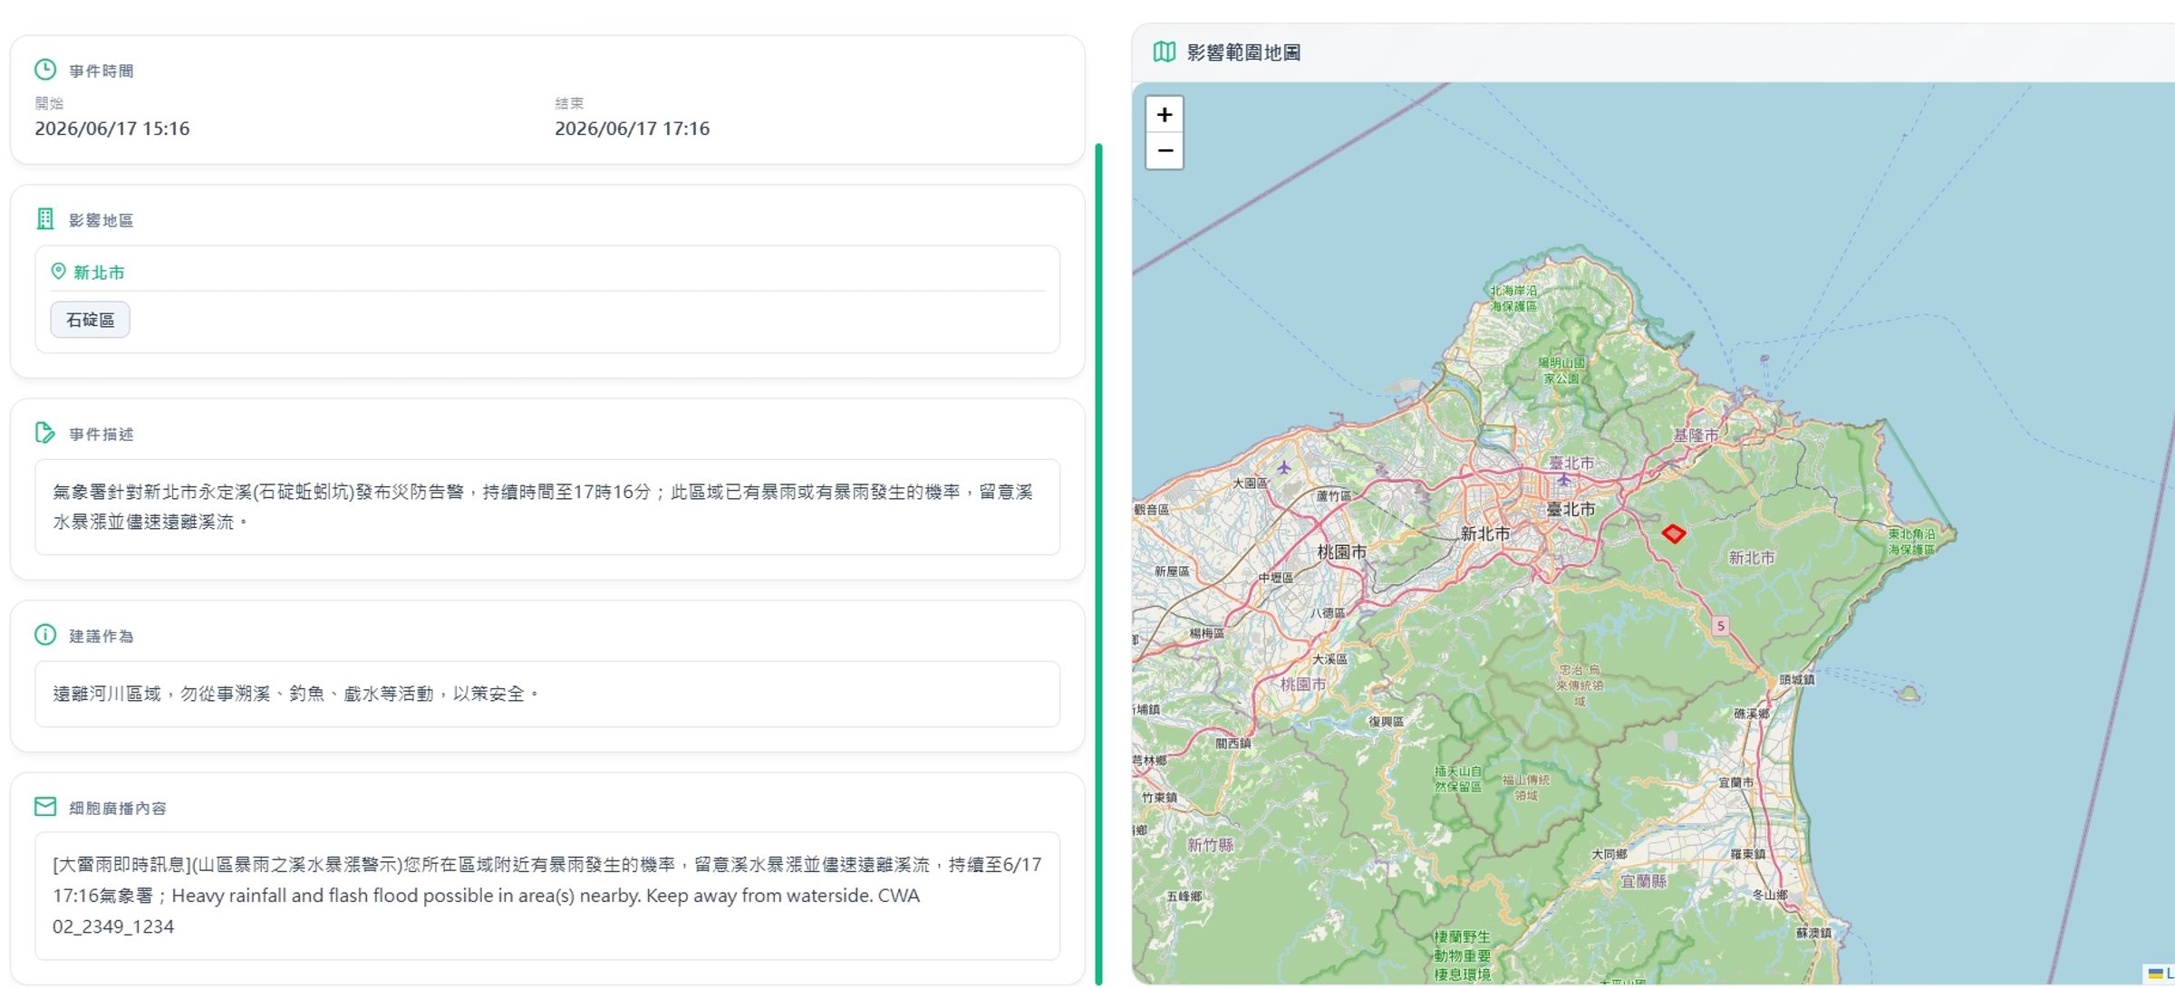The width and height of the screenshot is (2175, 988).
Task: Click the location pin icon next to 新北市
Action: [58, 271]
